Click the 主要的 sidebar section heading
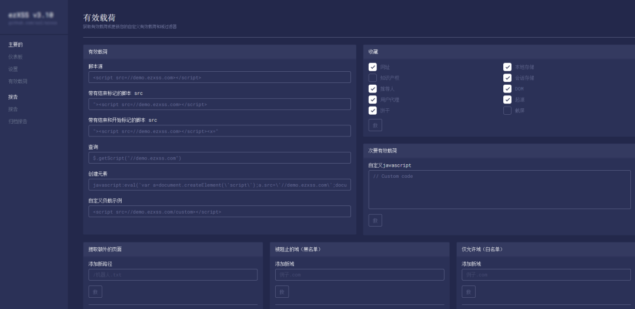This screenshot has width=635, height=309. [15, 45]
